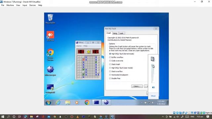Select the Hardcoded breakpoint option
212x119 pixels.
click(119, 75)
